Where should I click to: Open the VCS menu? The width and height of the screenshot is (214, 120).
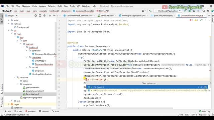[x=78, y=6]
